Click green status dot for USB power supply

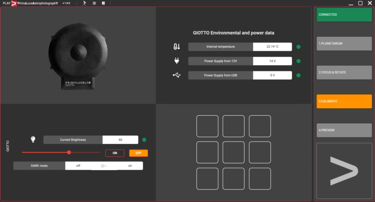point(299,75)
